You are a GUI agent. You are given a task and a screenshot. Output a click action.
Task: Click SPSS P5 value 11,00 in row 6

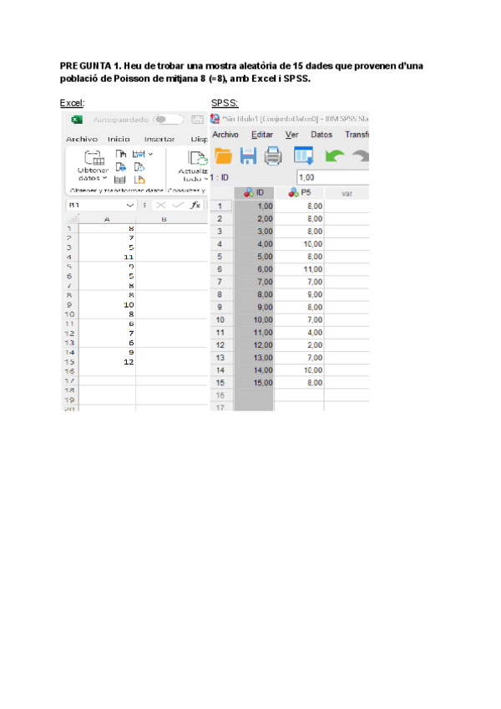299,269
